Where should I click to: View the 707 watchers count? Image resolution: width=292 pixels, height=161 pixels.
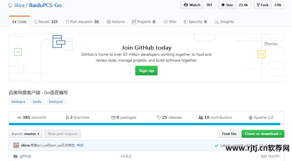209,5
